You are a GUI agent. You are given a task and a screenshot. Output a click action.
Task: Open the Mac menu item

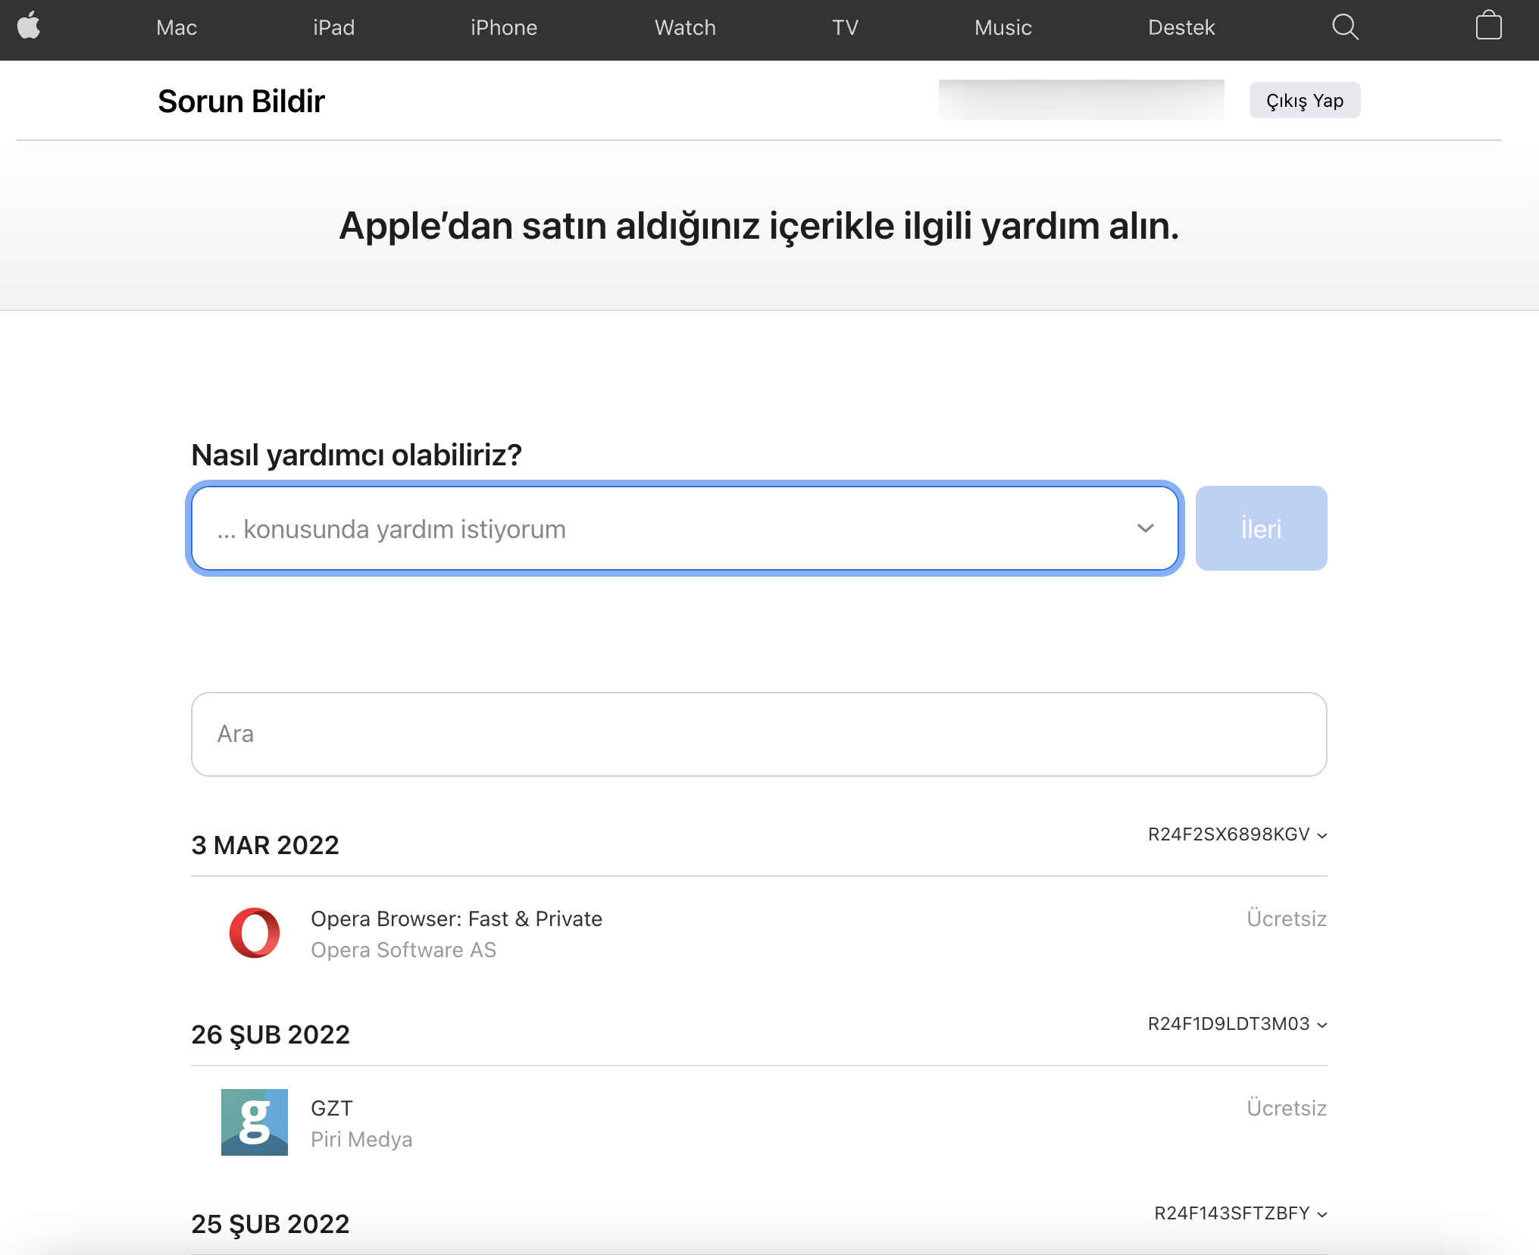tap(177, 28)
